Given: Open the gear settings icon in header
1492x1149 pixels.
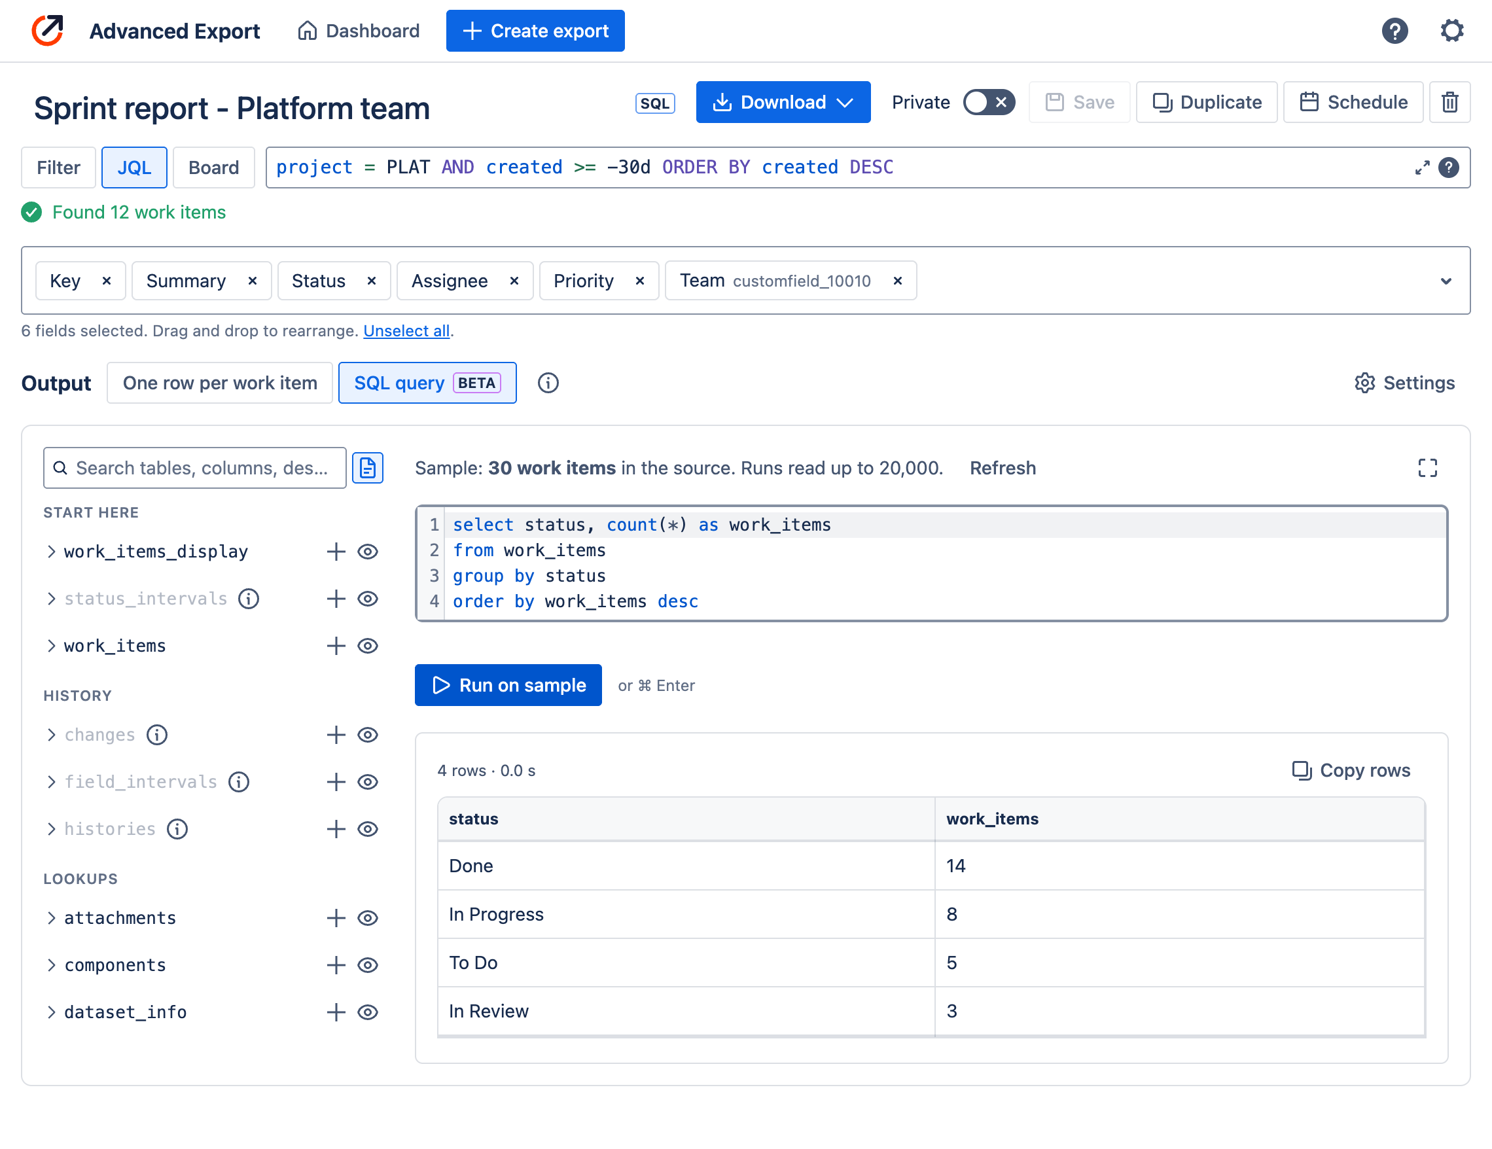Looking at the screenshot, I should click(1451, 31).
